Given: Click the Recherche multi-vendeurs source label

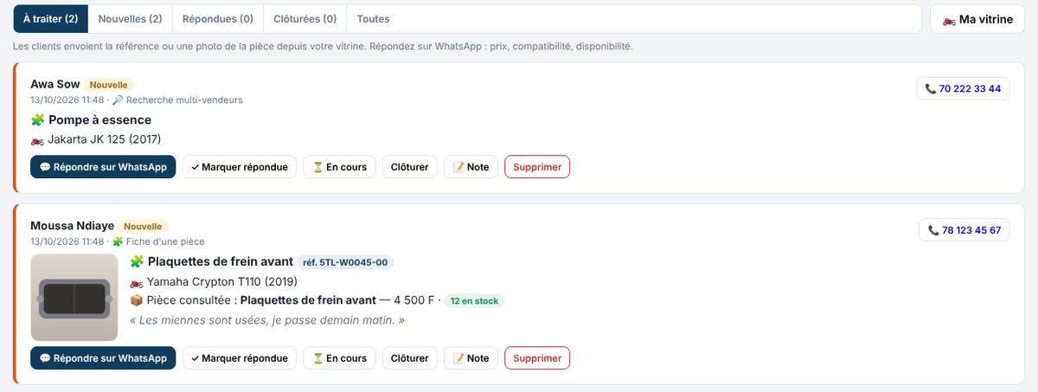Looking at the screenshot, I should [184, 100].
